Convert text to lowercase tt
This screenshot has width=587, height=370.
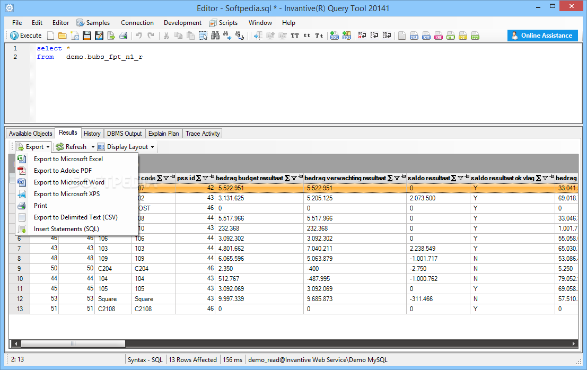[x=307, y=36]
